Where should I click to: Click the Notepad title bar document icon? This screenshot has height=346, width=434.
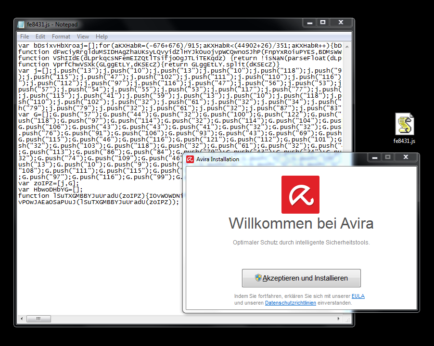21,25
